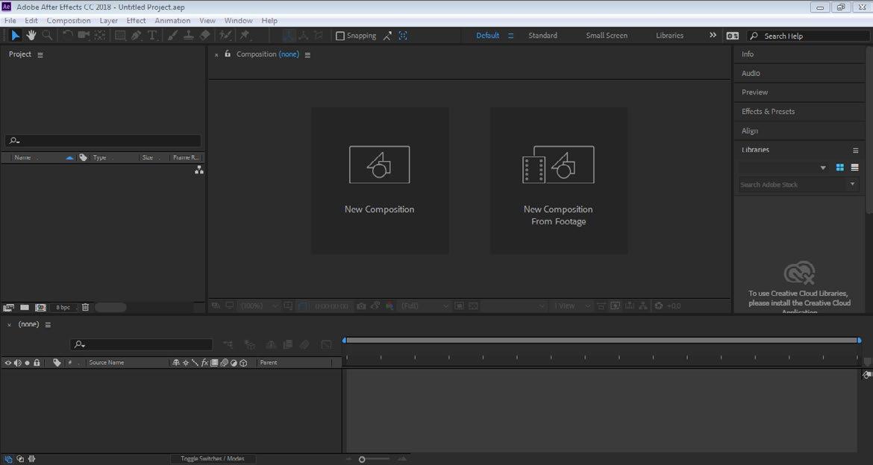Switch Libraries to grid view

coord(840,168)
